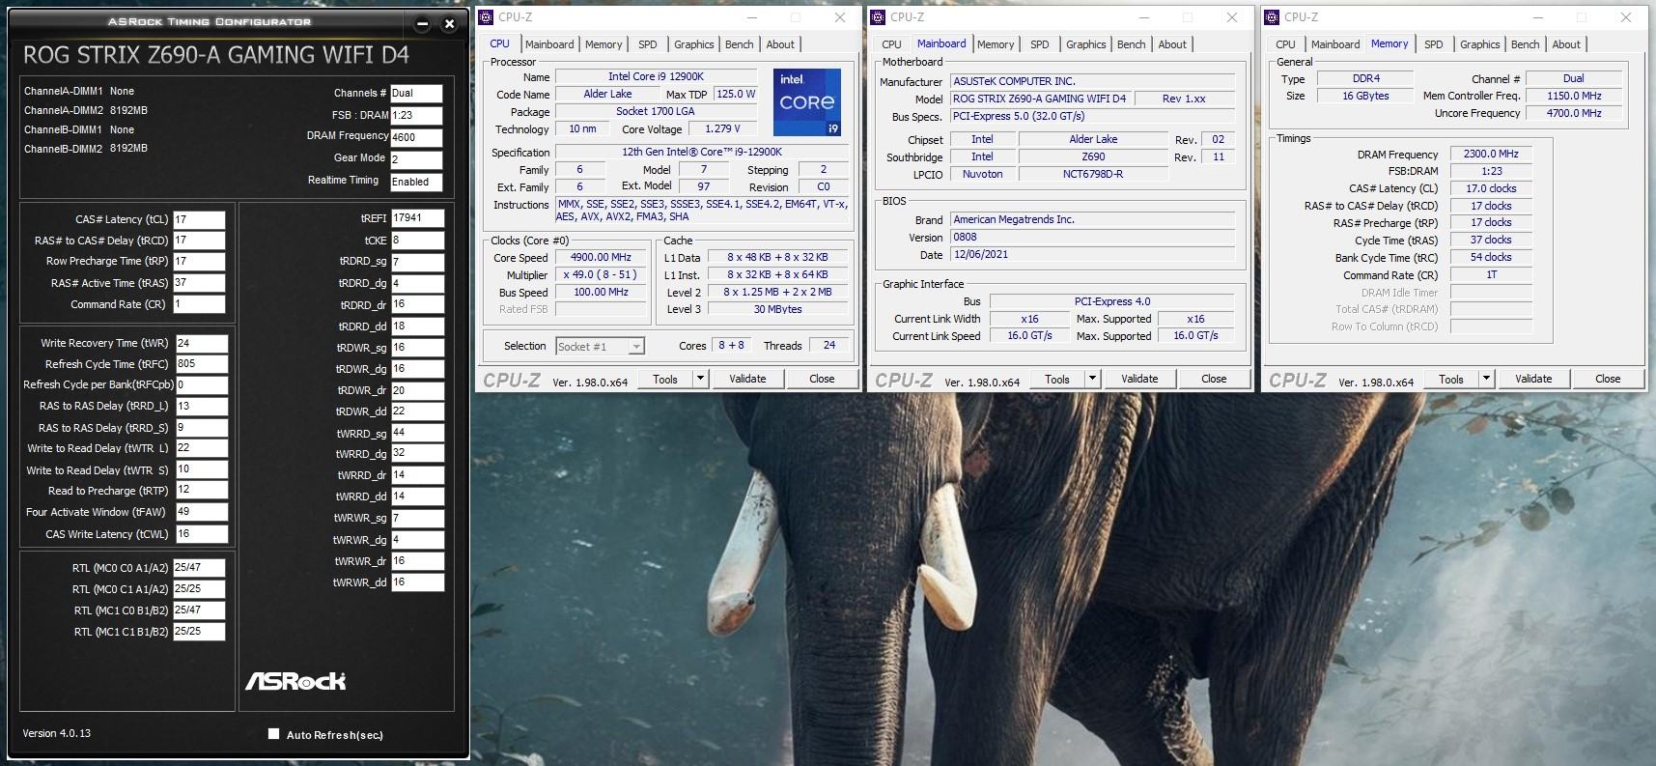Click the tREFI field showing 17941

[417, 218]
